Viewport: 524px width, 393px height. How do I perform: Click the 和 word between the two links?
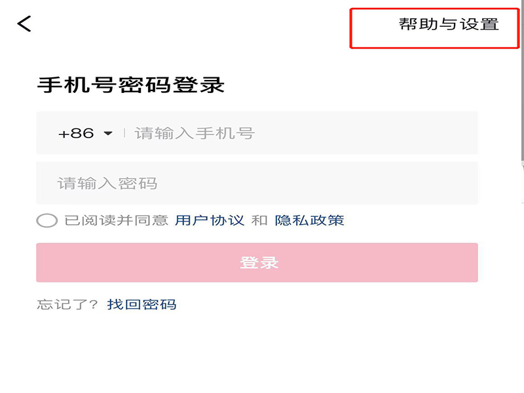point(259,220)
